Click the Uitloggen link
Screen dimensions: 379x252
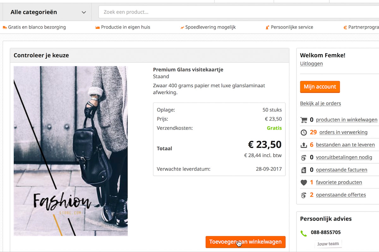(311, 63)
